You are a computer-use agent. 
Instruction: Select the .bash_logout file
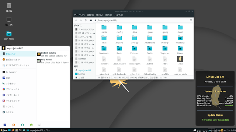(x=134, y=60)
